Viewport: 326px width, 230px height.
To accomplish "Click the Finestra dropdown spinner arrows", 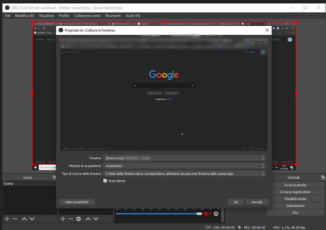I will pyautogui.click(x=262, y=158).
